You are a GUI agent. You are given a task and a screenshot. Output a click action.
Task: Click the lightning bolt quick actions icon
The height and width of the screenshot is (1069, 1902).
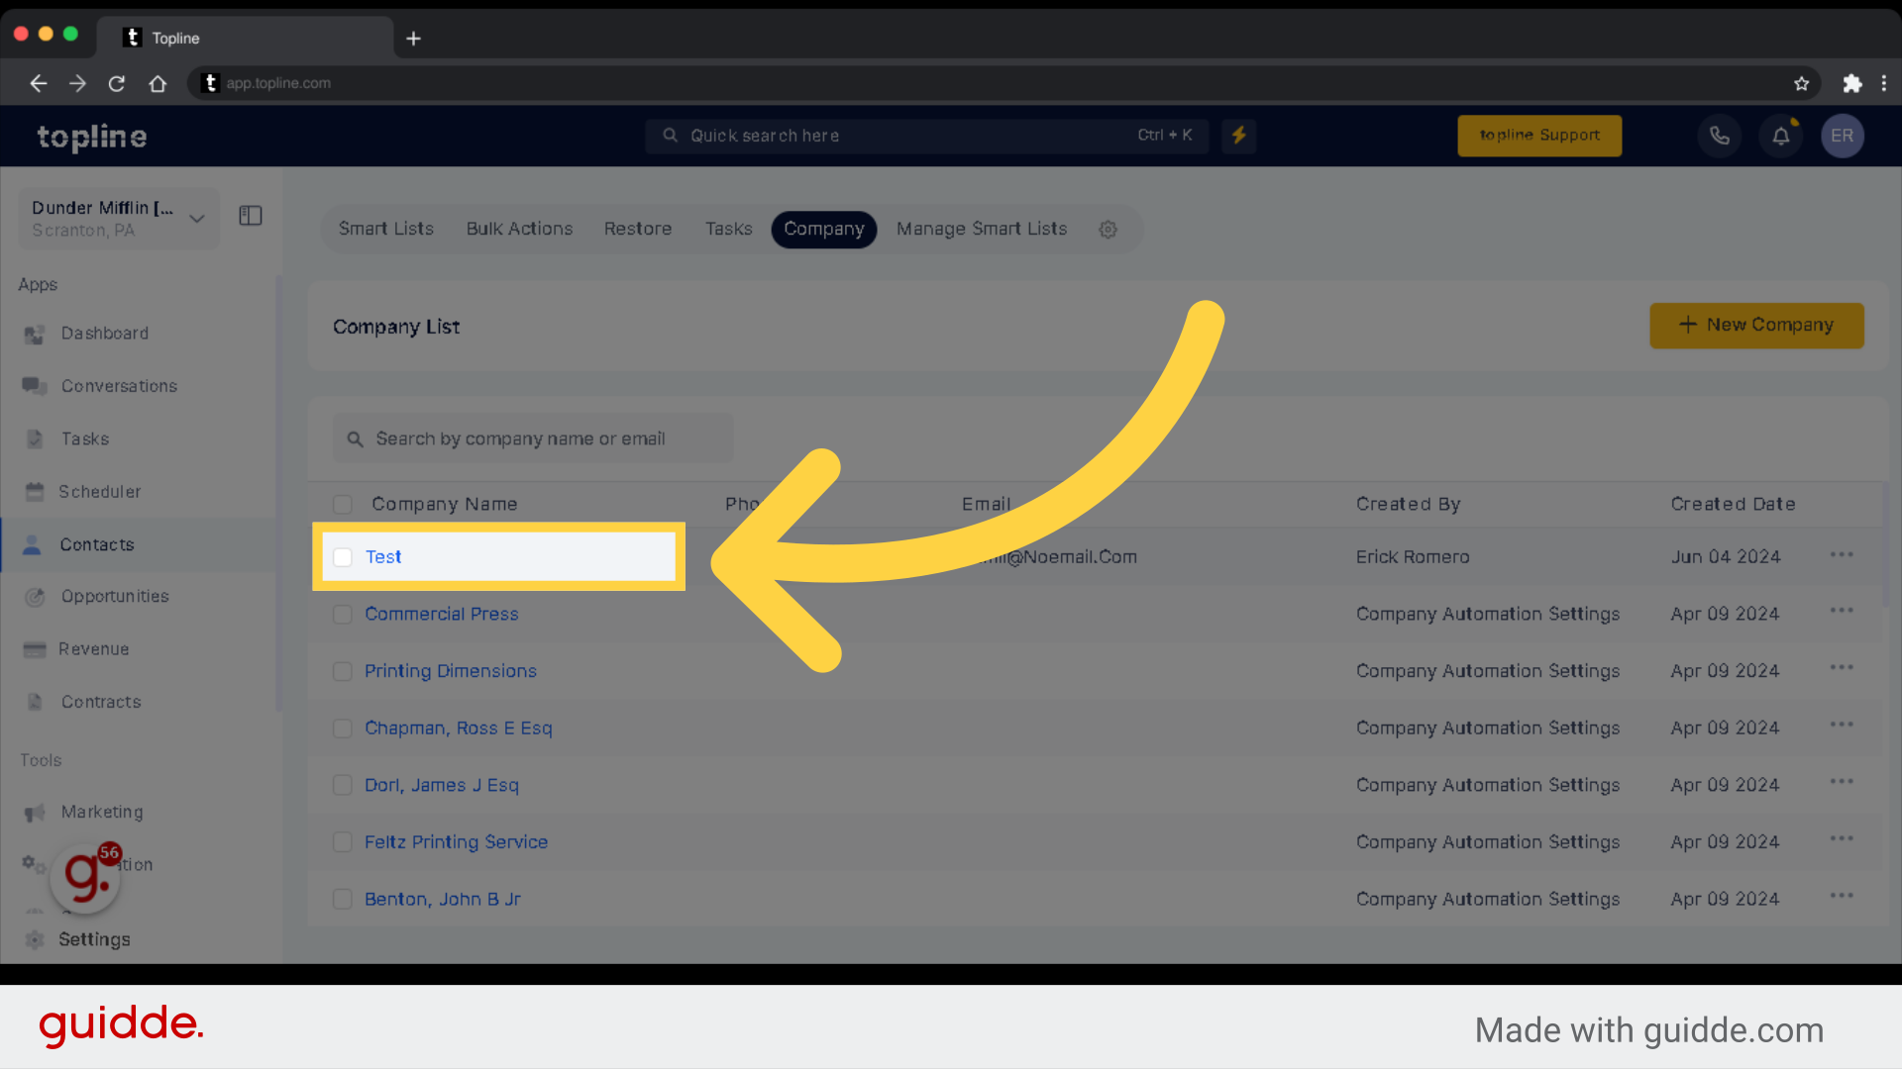1238,136
